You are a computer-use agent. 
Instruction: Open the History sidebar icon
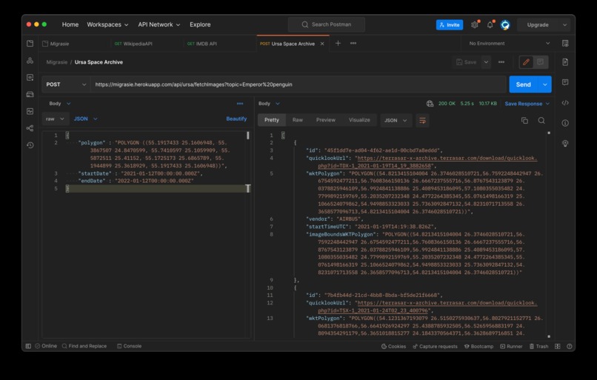[x=30, y=145]
